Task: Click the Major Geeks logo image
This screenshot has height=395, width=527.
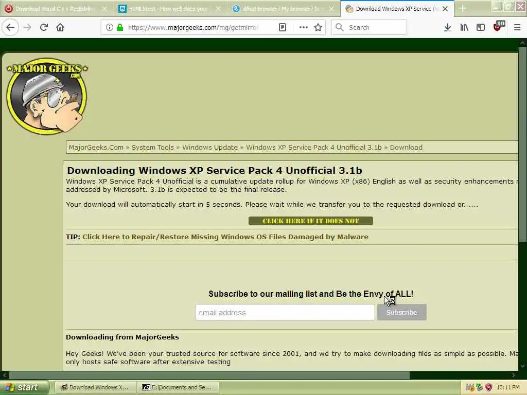Action: click(47, 96)
